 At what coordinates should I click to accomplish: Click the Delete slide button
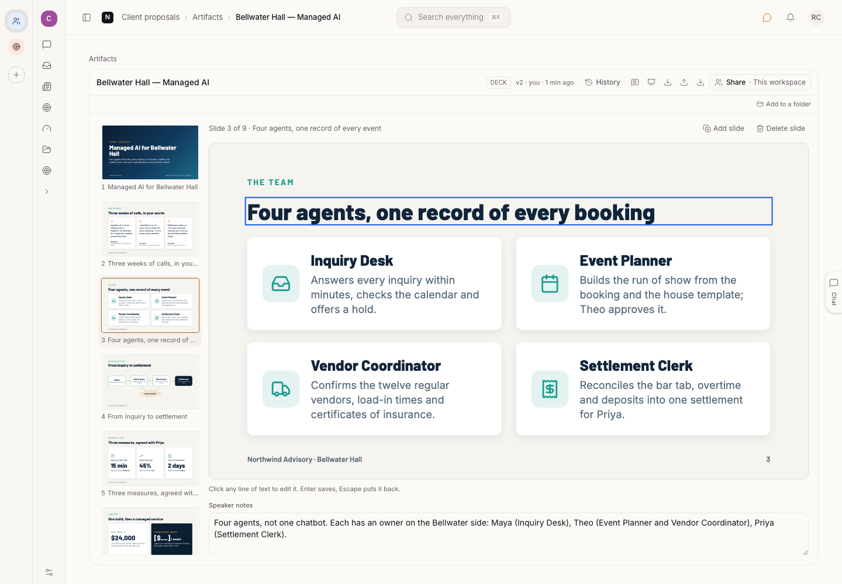[781, 128]
